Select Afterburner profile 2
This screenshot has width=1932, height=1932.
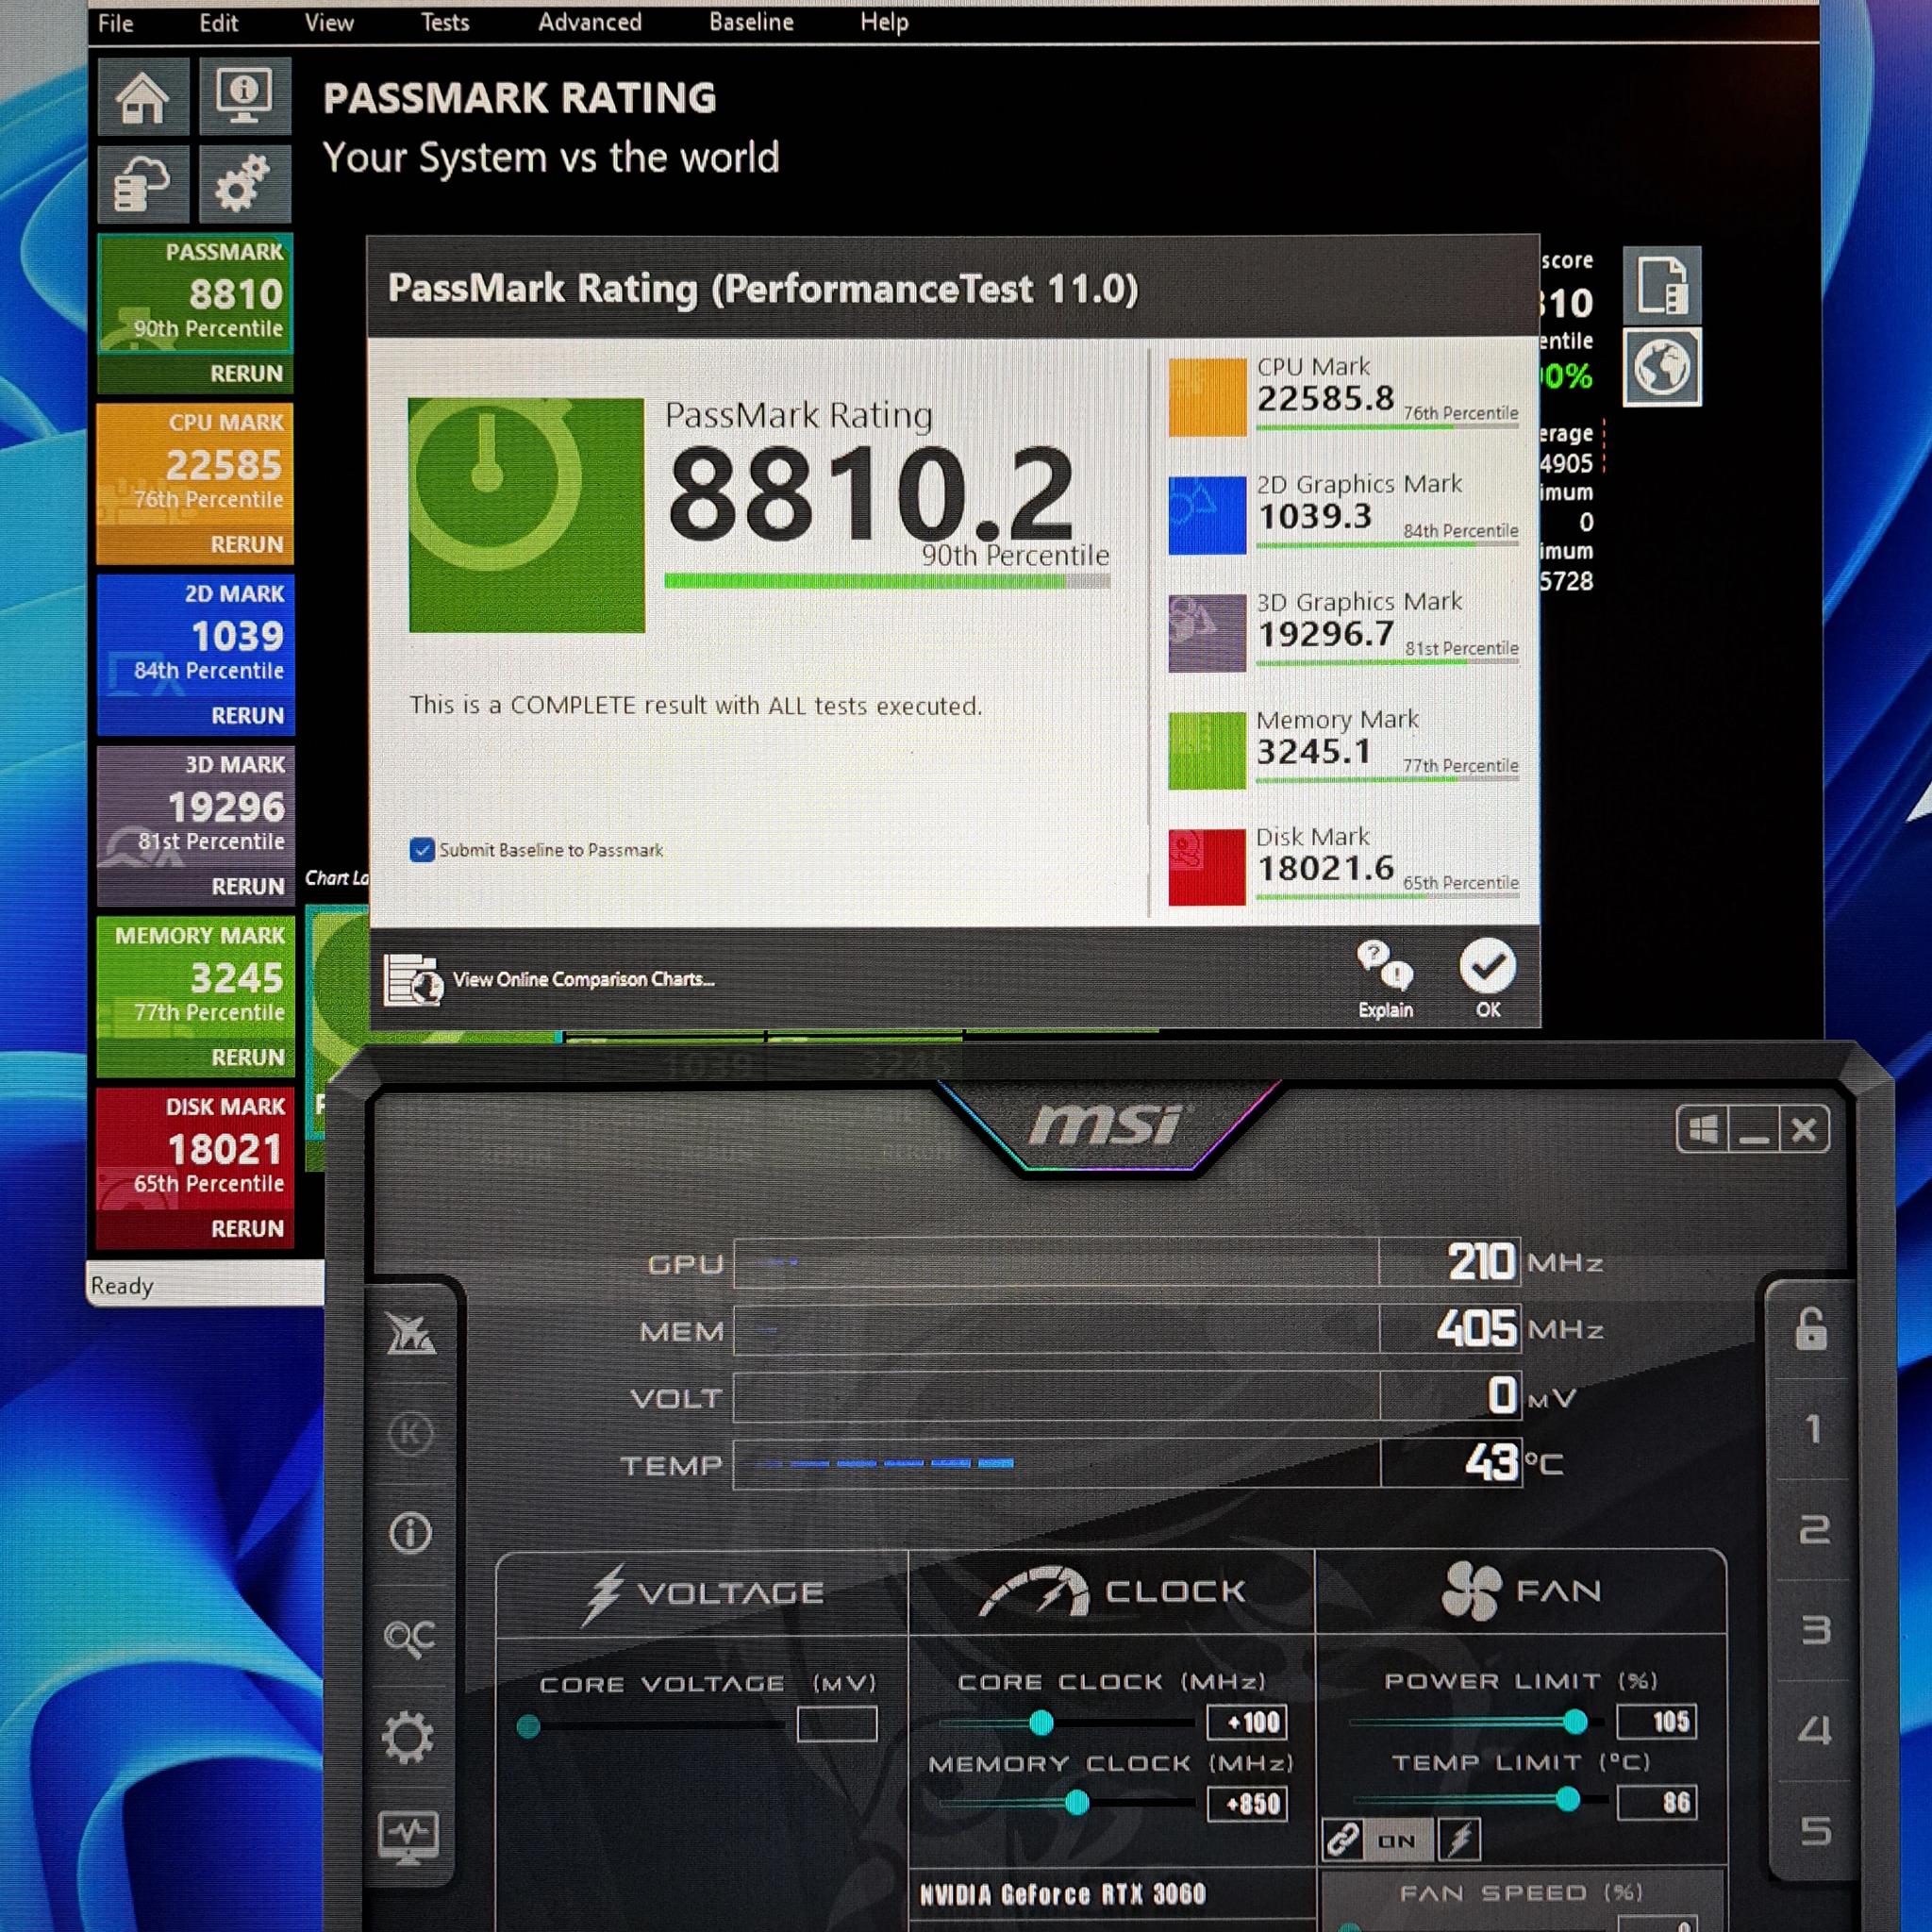pos(1814,1530)
